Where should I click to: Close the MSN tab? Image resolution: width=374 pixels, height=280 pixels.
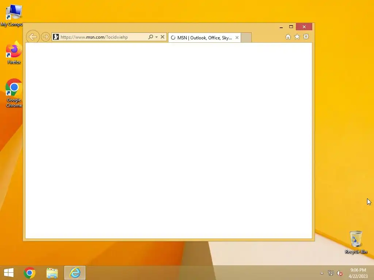pyautogui.click(x=237, y=38)
